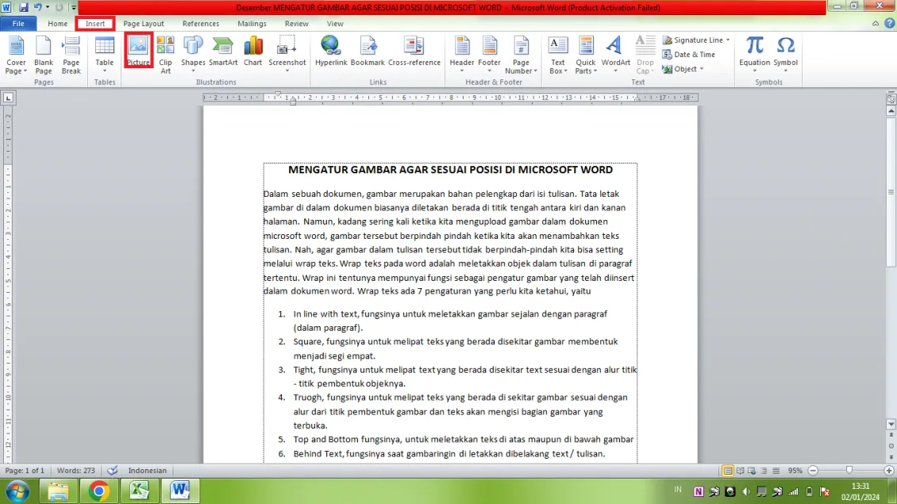This screenshot has width=897, height=504.
Task: Open the View tab
Action: 335,24
